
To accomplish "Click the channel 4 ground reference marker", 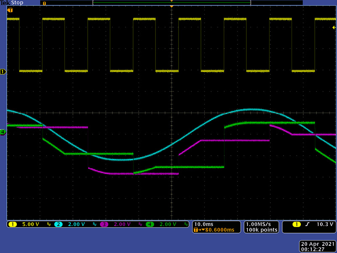I will (3, 132).
